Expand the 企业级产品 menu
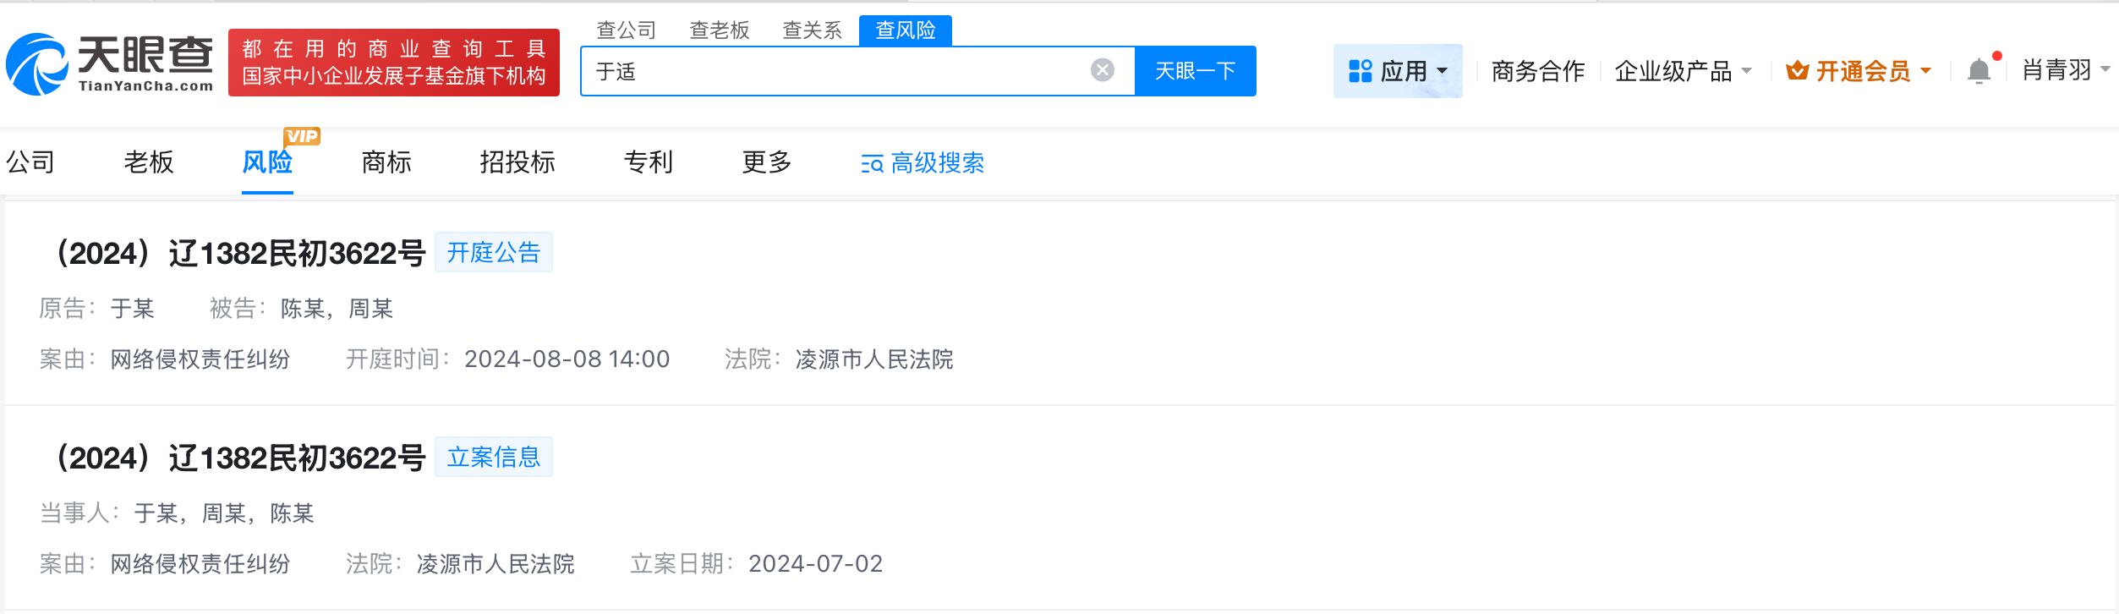Screen dimensions: 2119x614 1682,71
